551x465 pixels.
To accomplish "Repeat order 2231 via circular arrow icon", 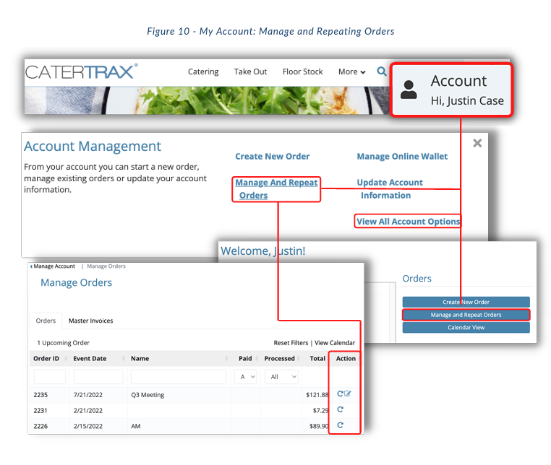I will 340,409.
